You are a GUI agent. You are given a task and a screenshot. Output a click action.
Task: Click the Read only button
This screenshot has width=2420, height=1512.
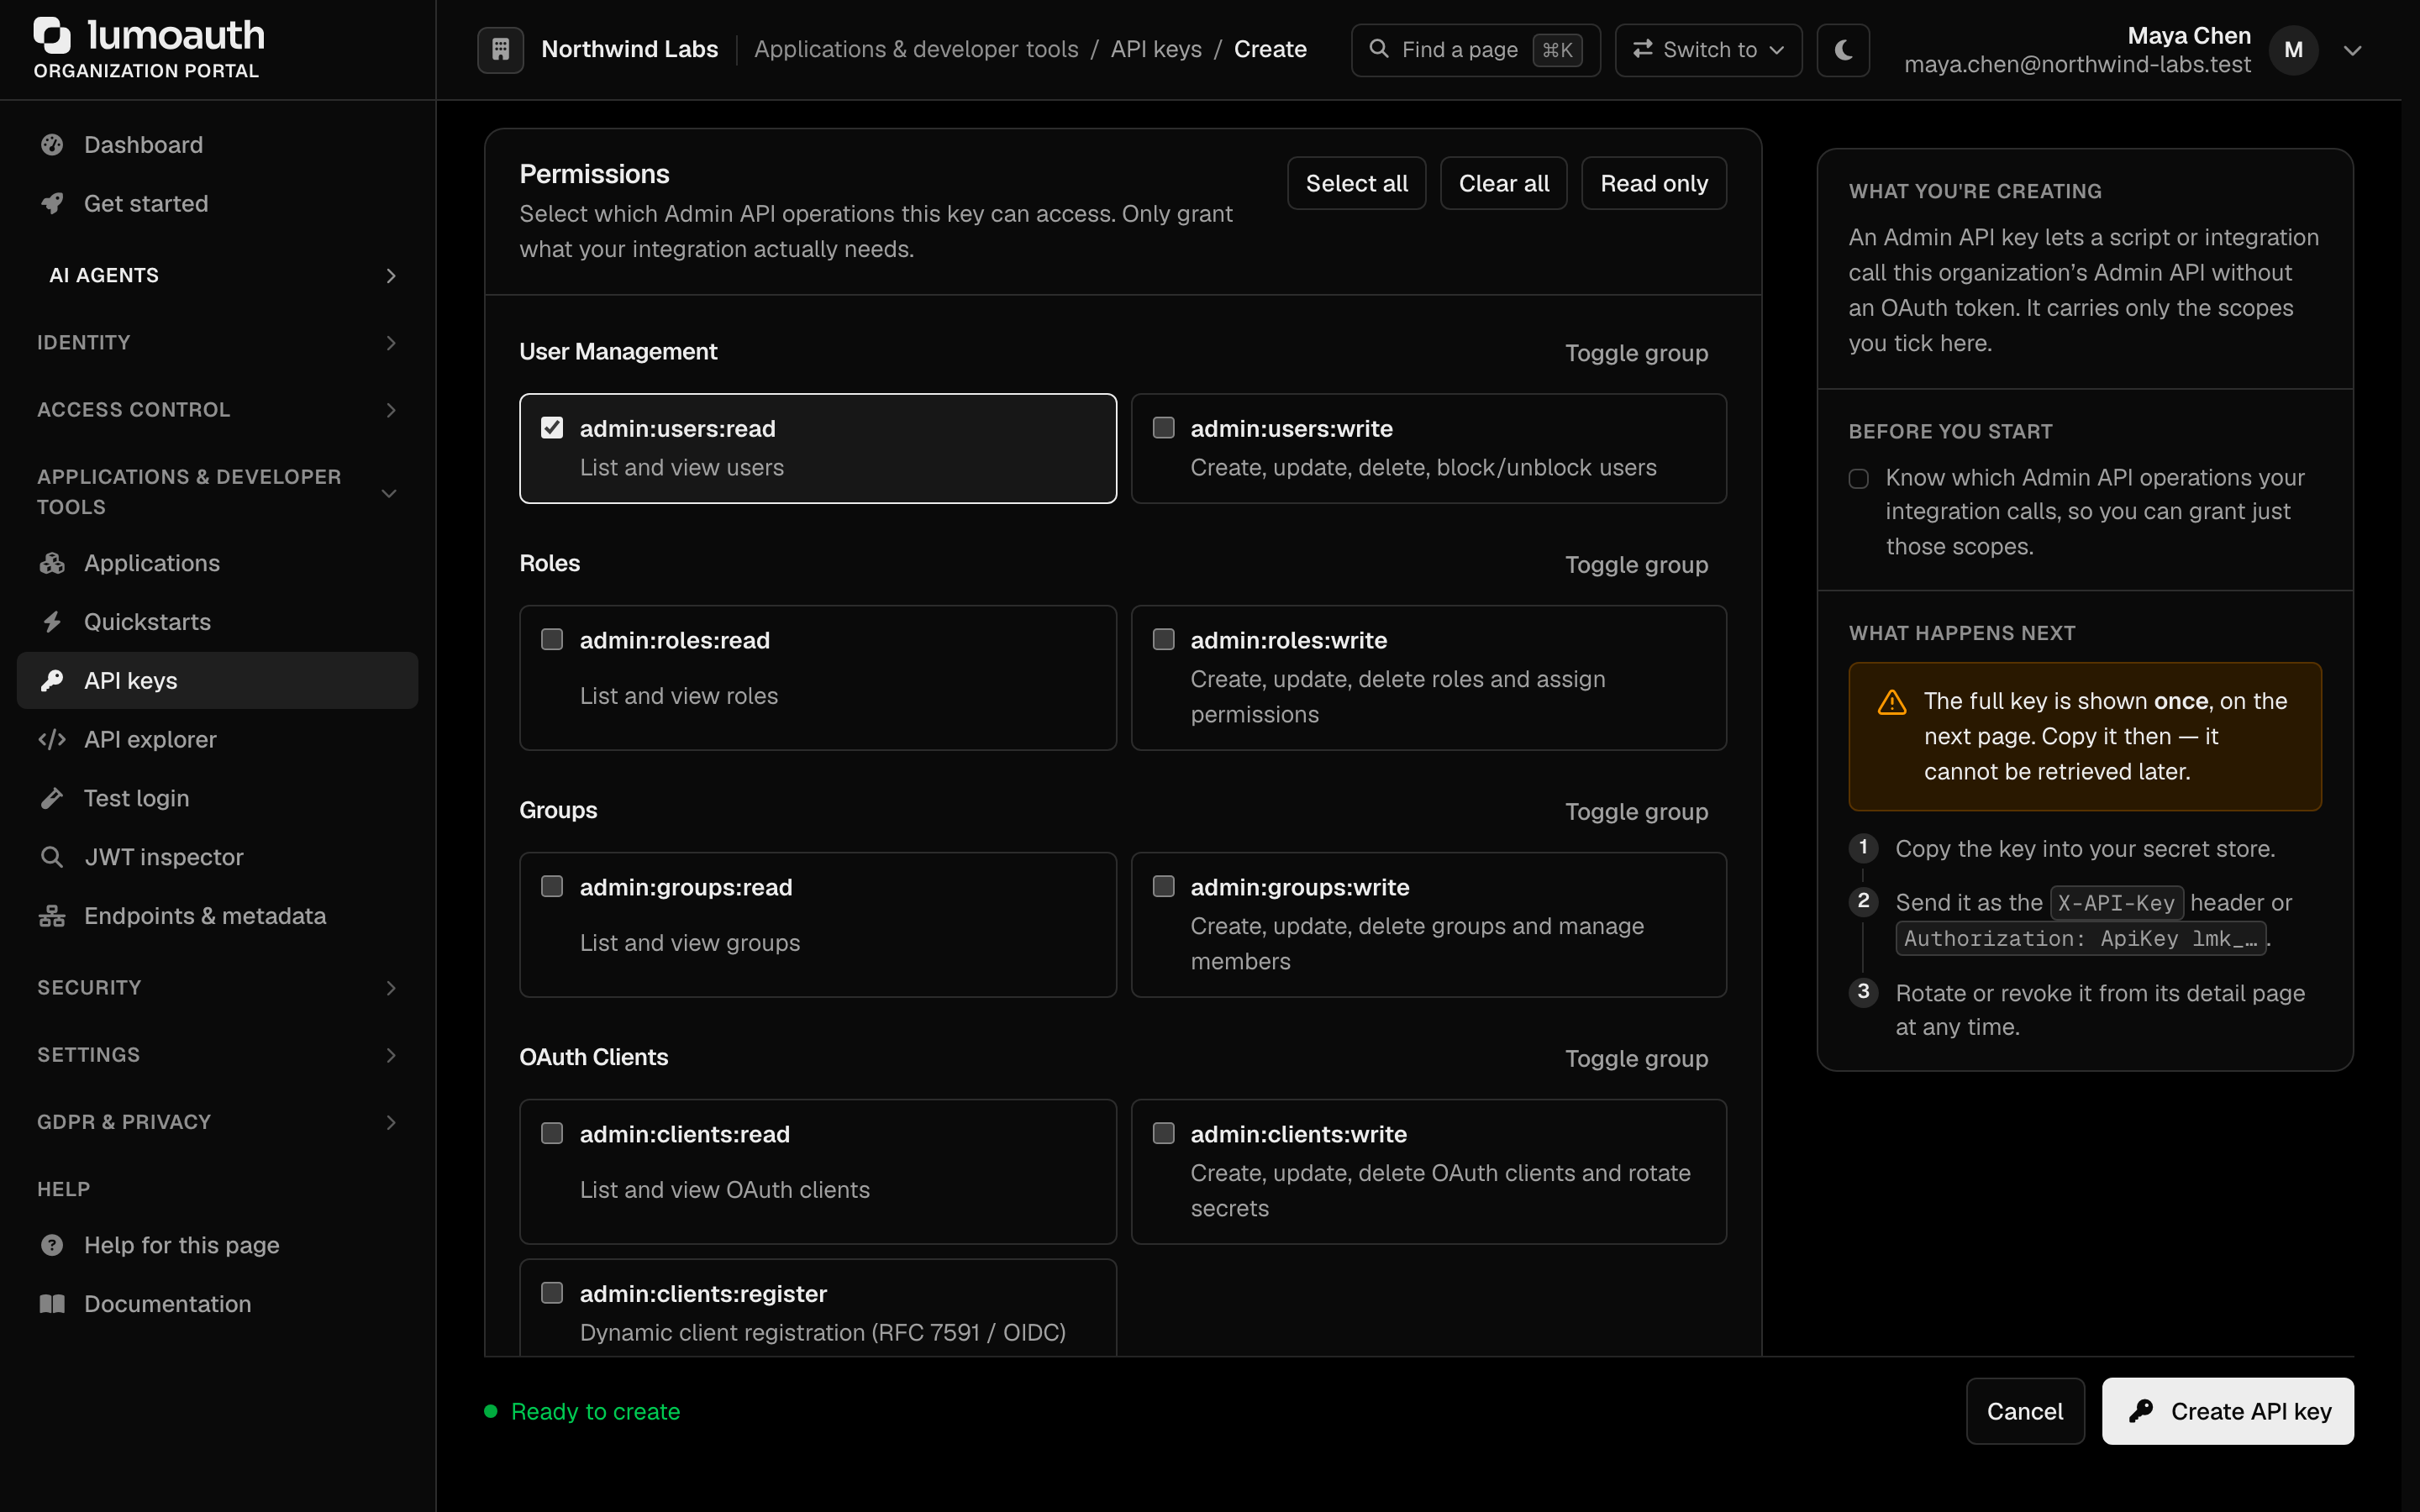[1654, 183]
